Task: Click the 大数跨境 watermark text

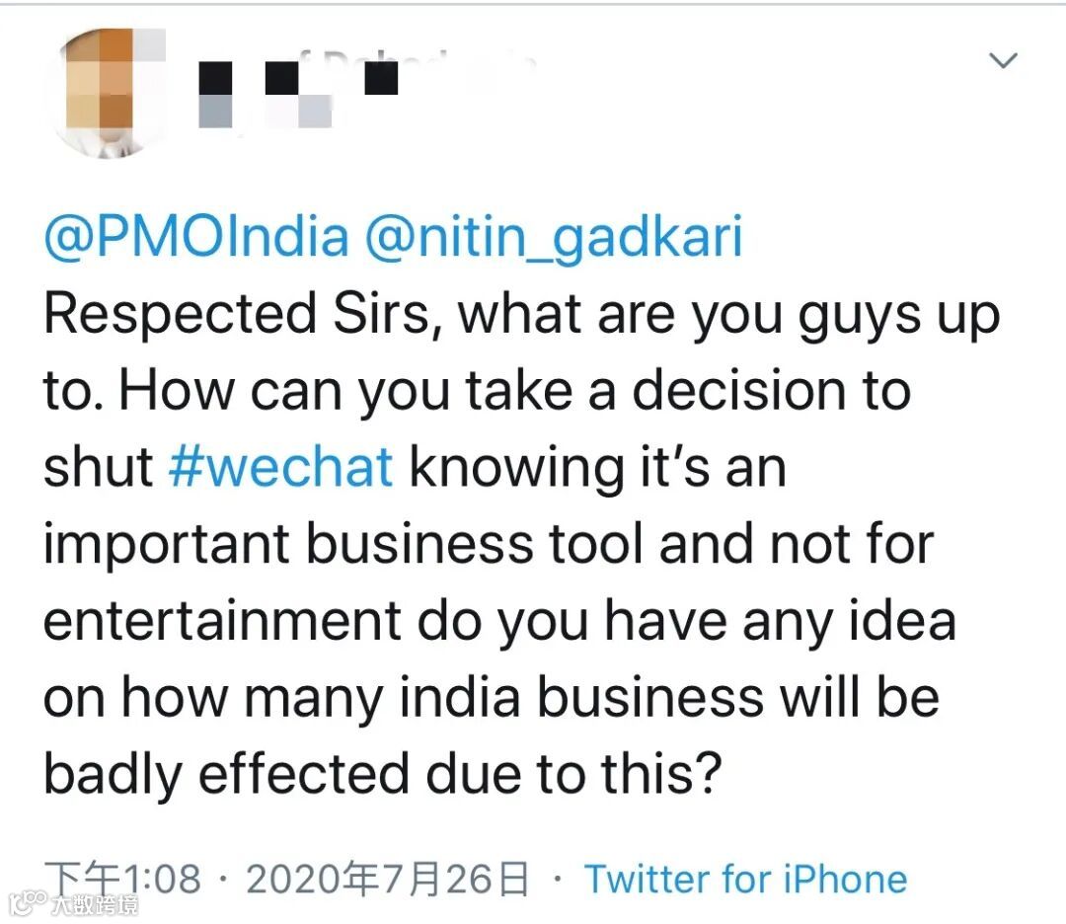Action: 95,904
